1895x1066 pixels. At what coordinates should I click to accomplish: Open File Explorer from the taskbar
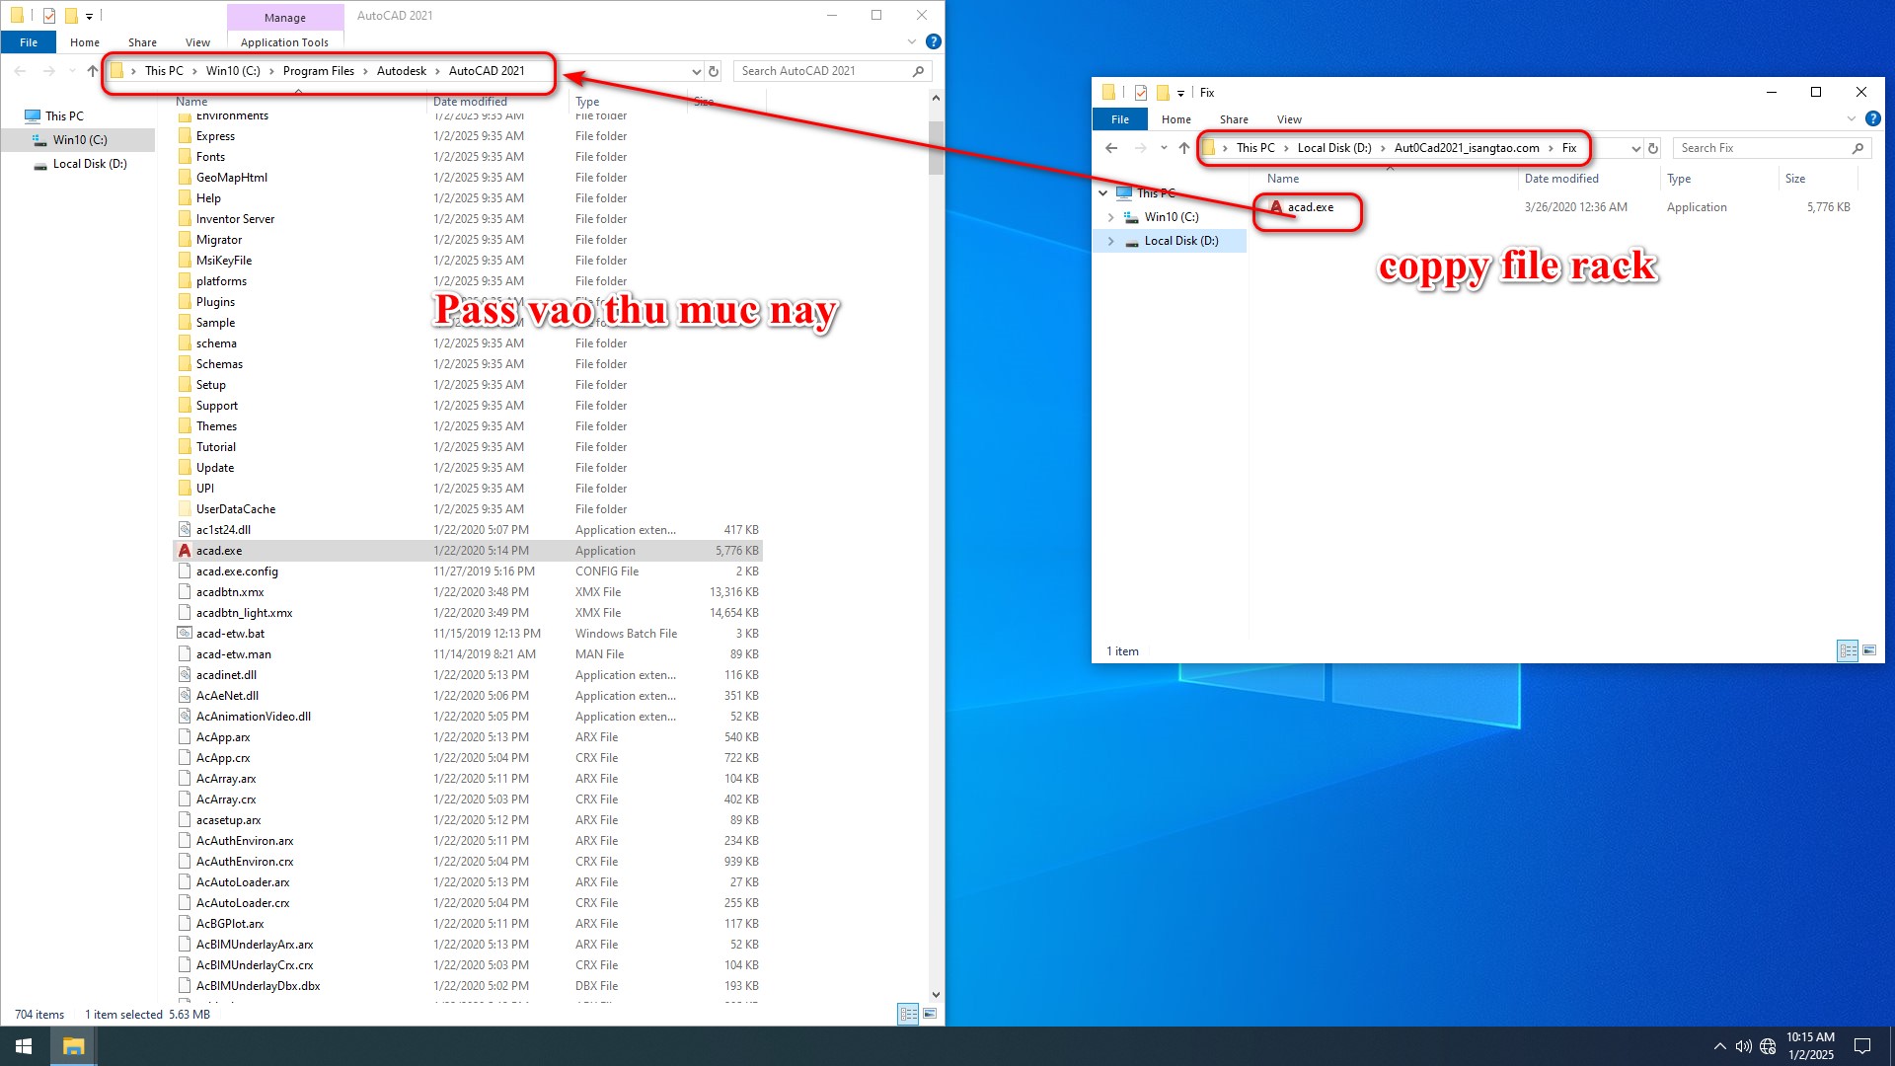pos(73,1046)
